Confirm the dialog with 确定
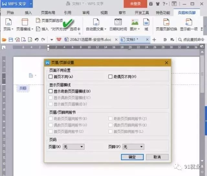Screen dimensions: 207x176 pyautogui.click(x=132, y=157)
